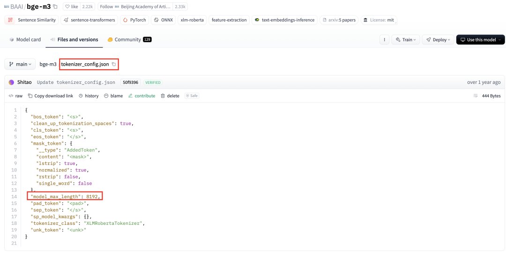Click the "sep_token" line
Viewport: 506px width, 253px height.
tap(59, 210)
